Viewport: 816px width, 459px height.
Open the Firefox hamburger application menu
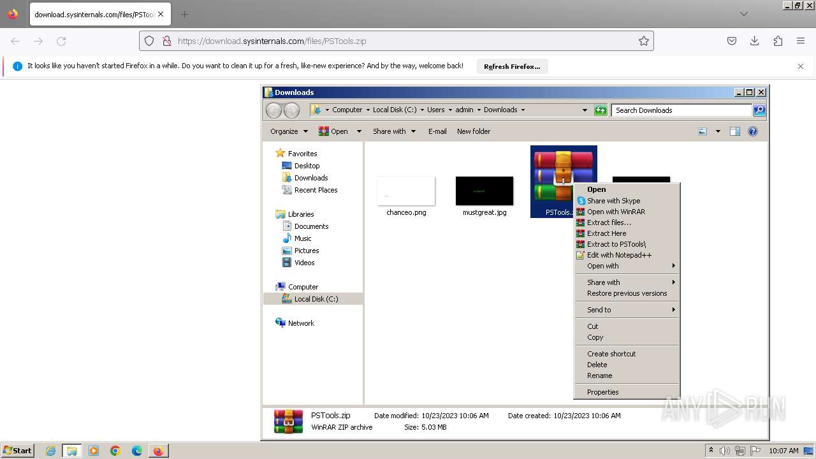tap(801, 41)
